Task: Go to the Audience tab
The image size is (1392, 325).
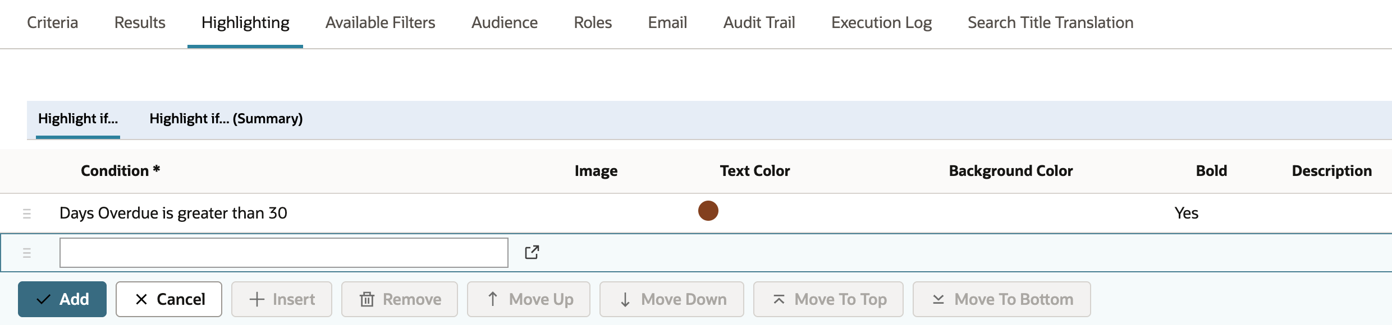Action: coord(504,23)
